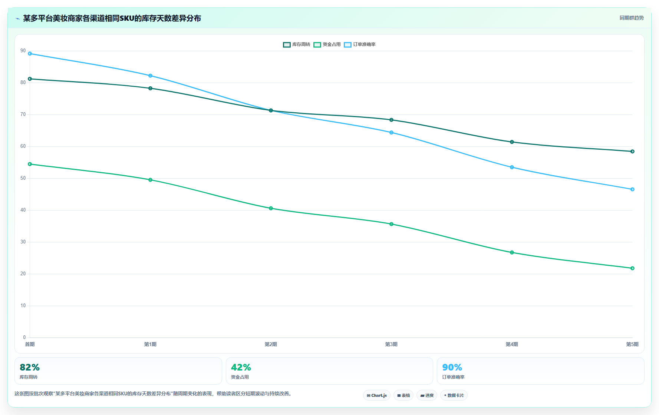
Task: Select the 进度 tag
Action: pos(427,395)
